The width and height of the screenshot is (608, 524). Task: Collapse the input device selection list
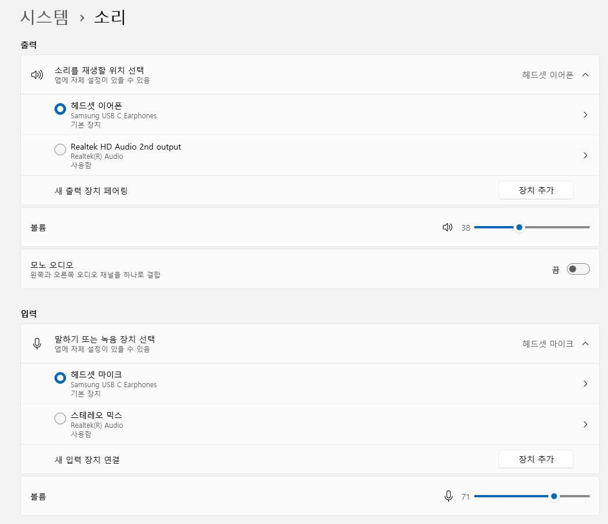pos(585,343)
